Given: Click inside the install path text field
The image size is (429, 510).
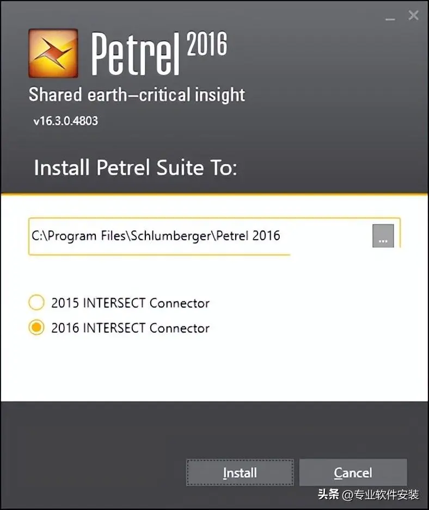Looking at the screenshot, I should tap(200, 236).
